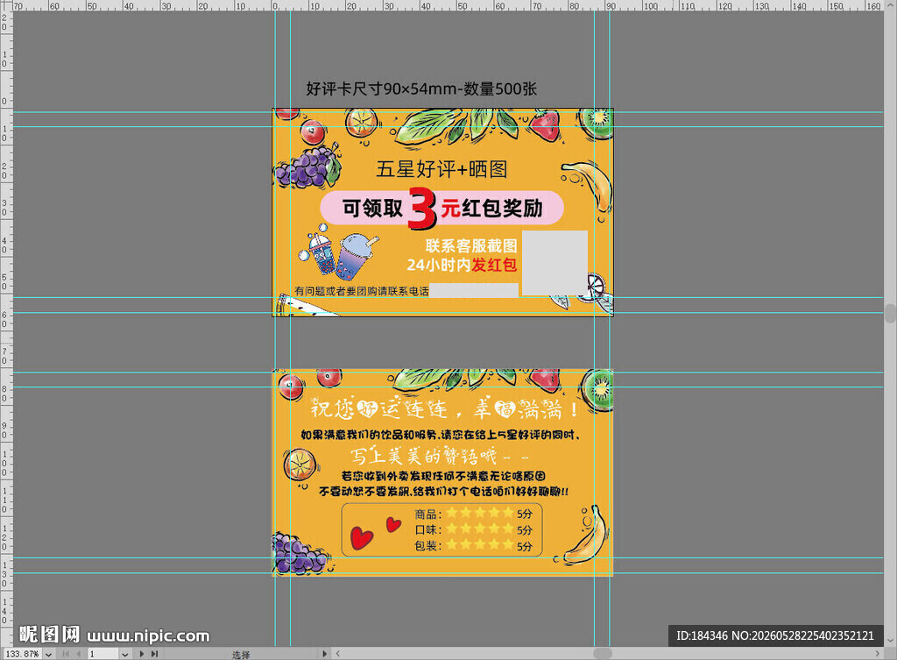Select the orange slice on back card

[300, 465]
